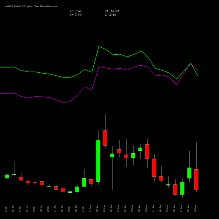The height and width of the screenshot is (219, 219).
Task: Click the lowest dip of the purple line
Action: [64, 102]
